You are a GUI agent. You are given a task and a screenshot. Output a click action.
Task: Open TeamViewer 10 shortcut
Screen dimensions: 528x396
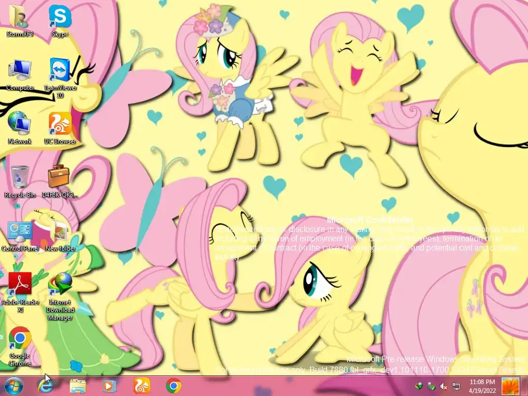60,78
